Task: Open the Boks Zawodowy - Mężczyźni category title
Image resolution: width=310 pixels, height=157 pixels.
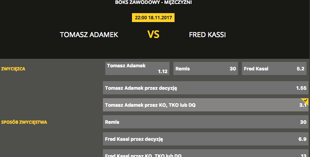Action: coord(153,2)
